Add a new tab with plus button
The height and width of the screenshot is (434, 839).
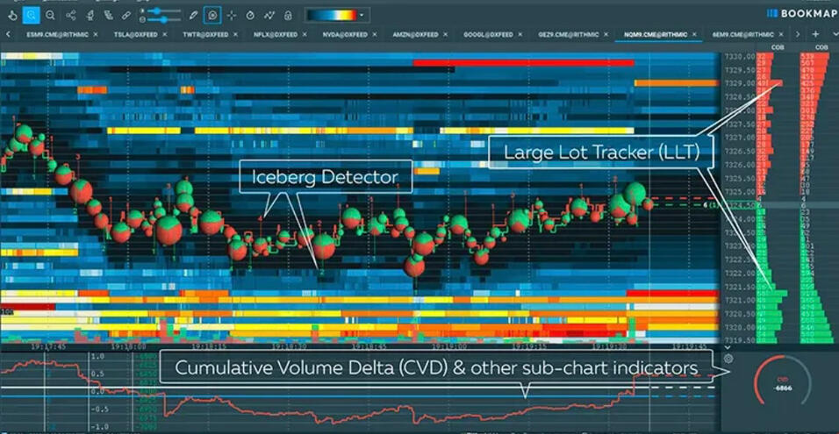pyautogui.click(x=815, y=34)
